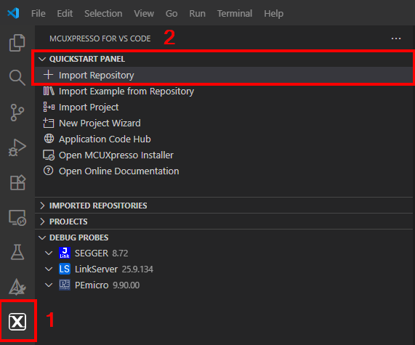The image size is (415, 345).
Task: Click the IMPORTED REPOSITORIES header label
Action: 98,206
